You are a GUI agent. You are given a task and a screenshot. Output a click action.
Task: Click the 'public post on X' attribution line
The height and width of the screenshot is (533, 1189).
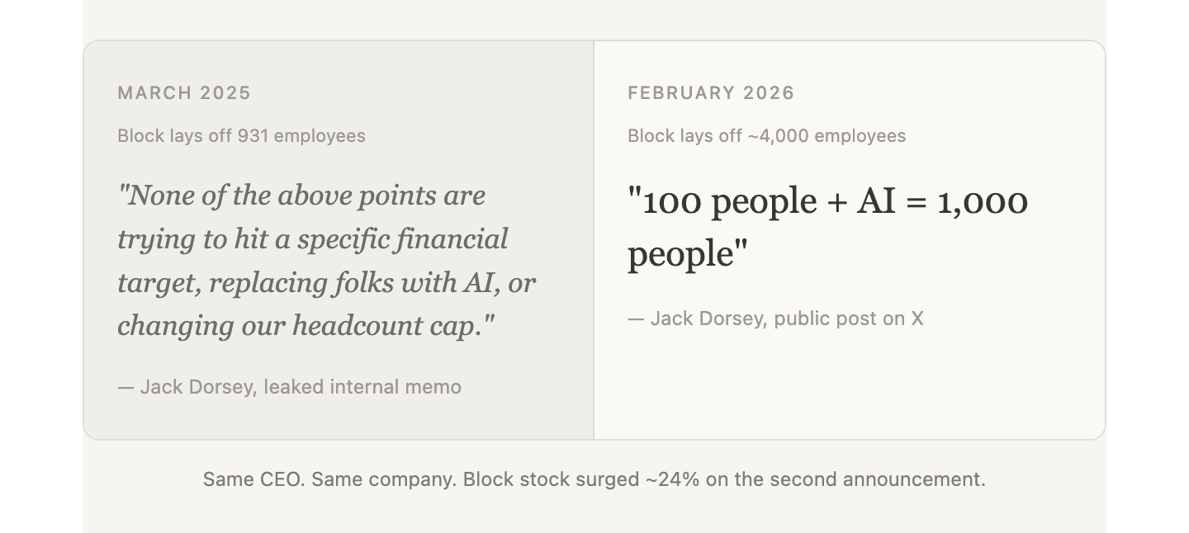click(x=775, y=318)
